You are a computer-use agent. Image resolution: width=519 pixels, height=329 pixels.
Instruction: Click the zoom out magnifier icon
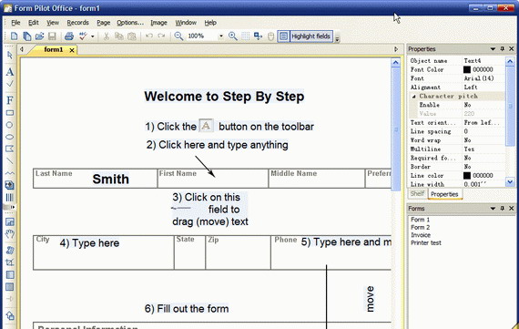click(178, 36)
